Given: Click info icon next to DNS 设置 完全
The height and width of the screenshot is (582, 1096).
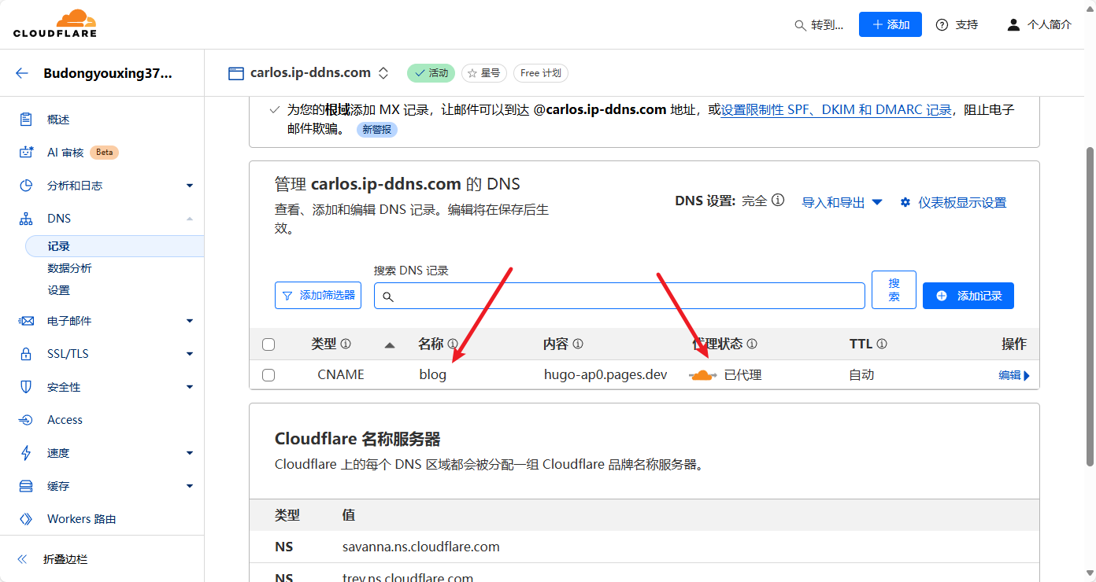Looking at the screenshot, I should click(778, 201).
